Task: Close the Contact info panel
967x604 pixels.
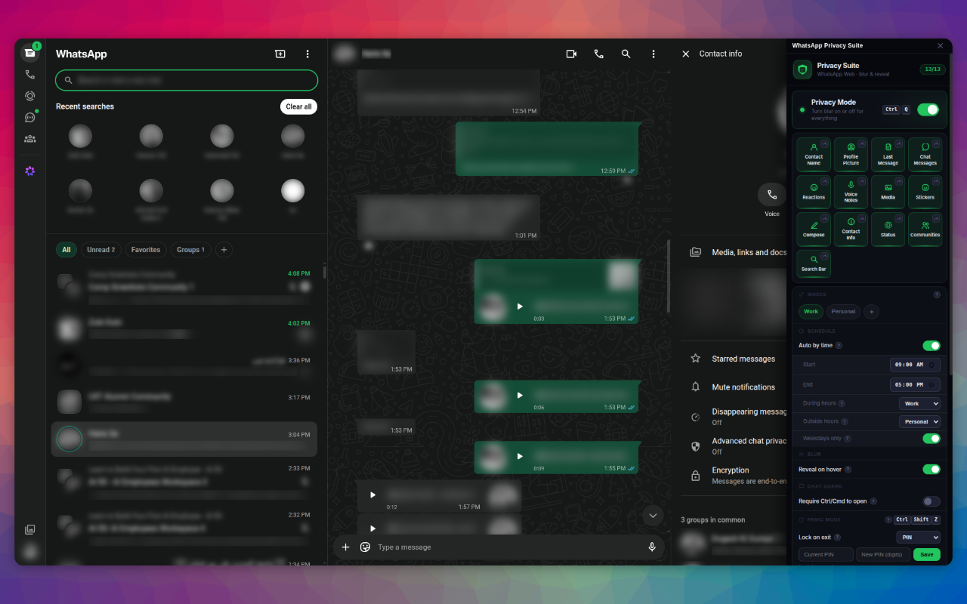Action: (686, 54)
